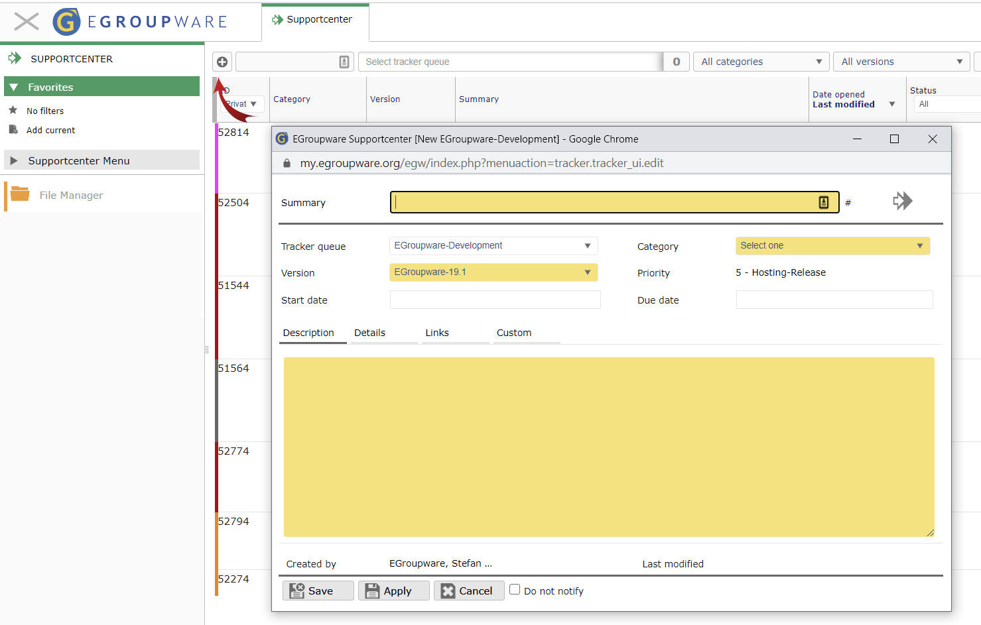Switch to the Details tab
Viewport: 981px width, 625px height.
tap(369, 333)
